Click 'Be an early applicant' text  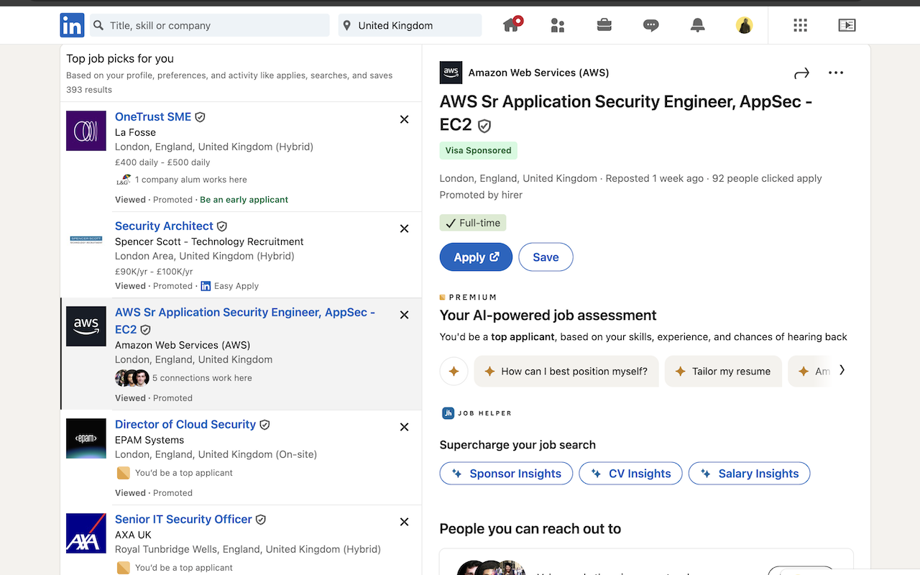244,200
